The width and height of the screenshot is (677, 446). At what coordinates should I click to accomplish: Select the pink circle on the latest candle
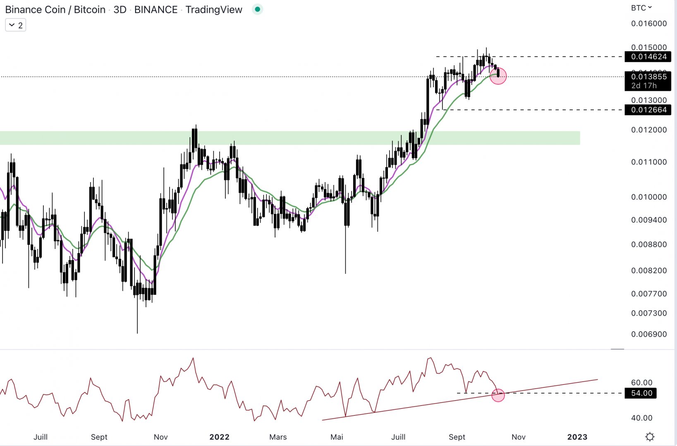click(x=498, y=76)
